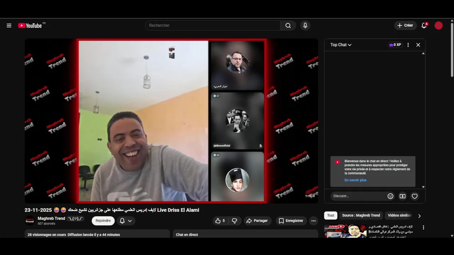Open more actions ellipsis below video
Viewport: 454px width, 255px height.
[314, 221]
